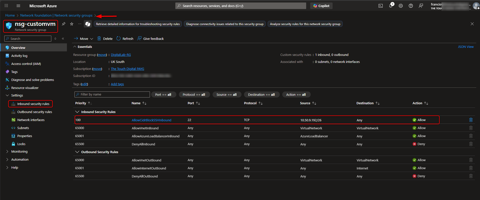This screenshot has width=480, height=200.
Task: Open Properties under Settings
Action: click(24, 136)
